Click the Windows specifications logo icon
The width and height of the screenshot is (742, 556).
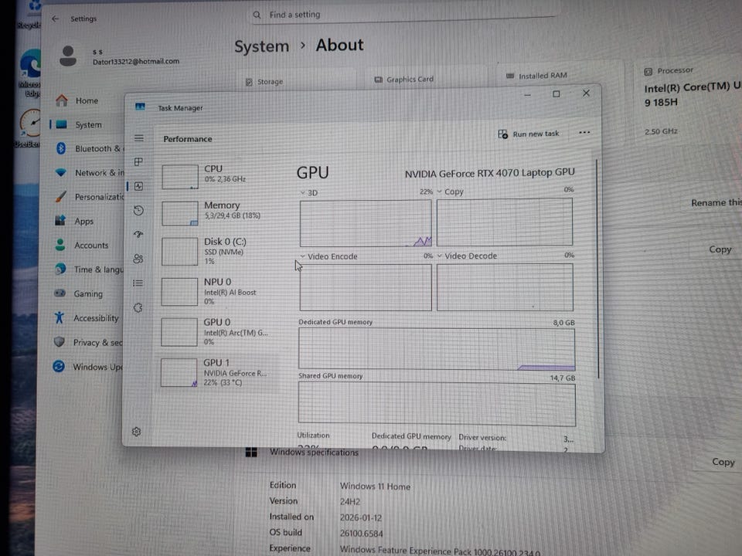tap(251, 452)
